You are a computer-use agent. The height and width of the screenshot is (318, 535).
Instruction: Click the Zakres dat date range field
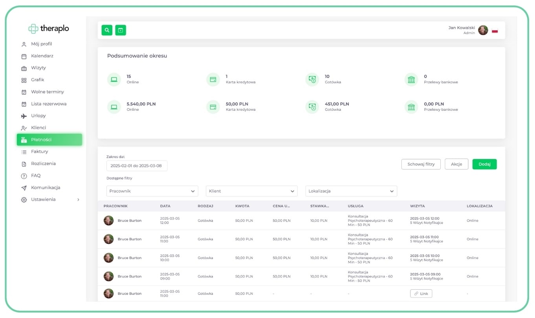(x=137, y=166)
